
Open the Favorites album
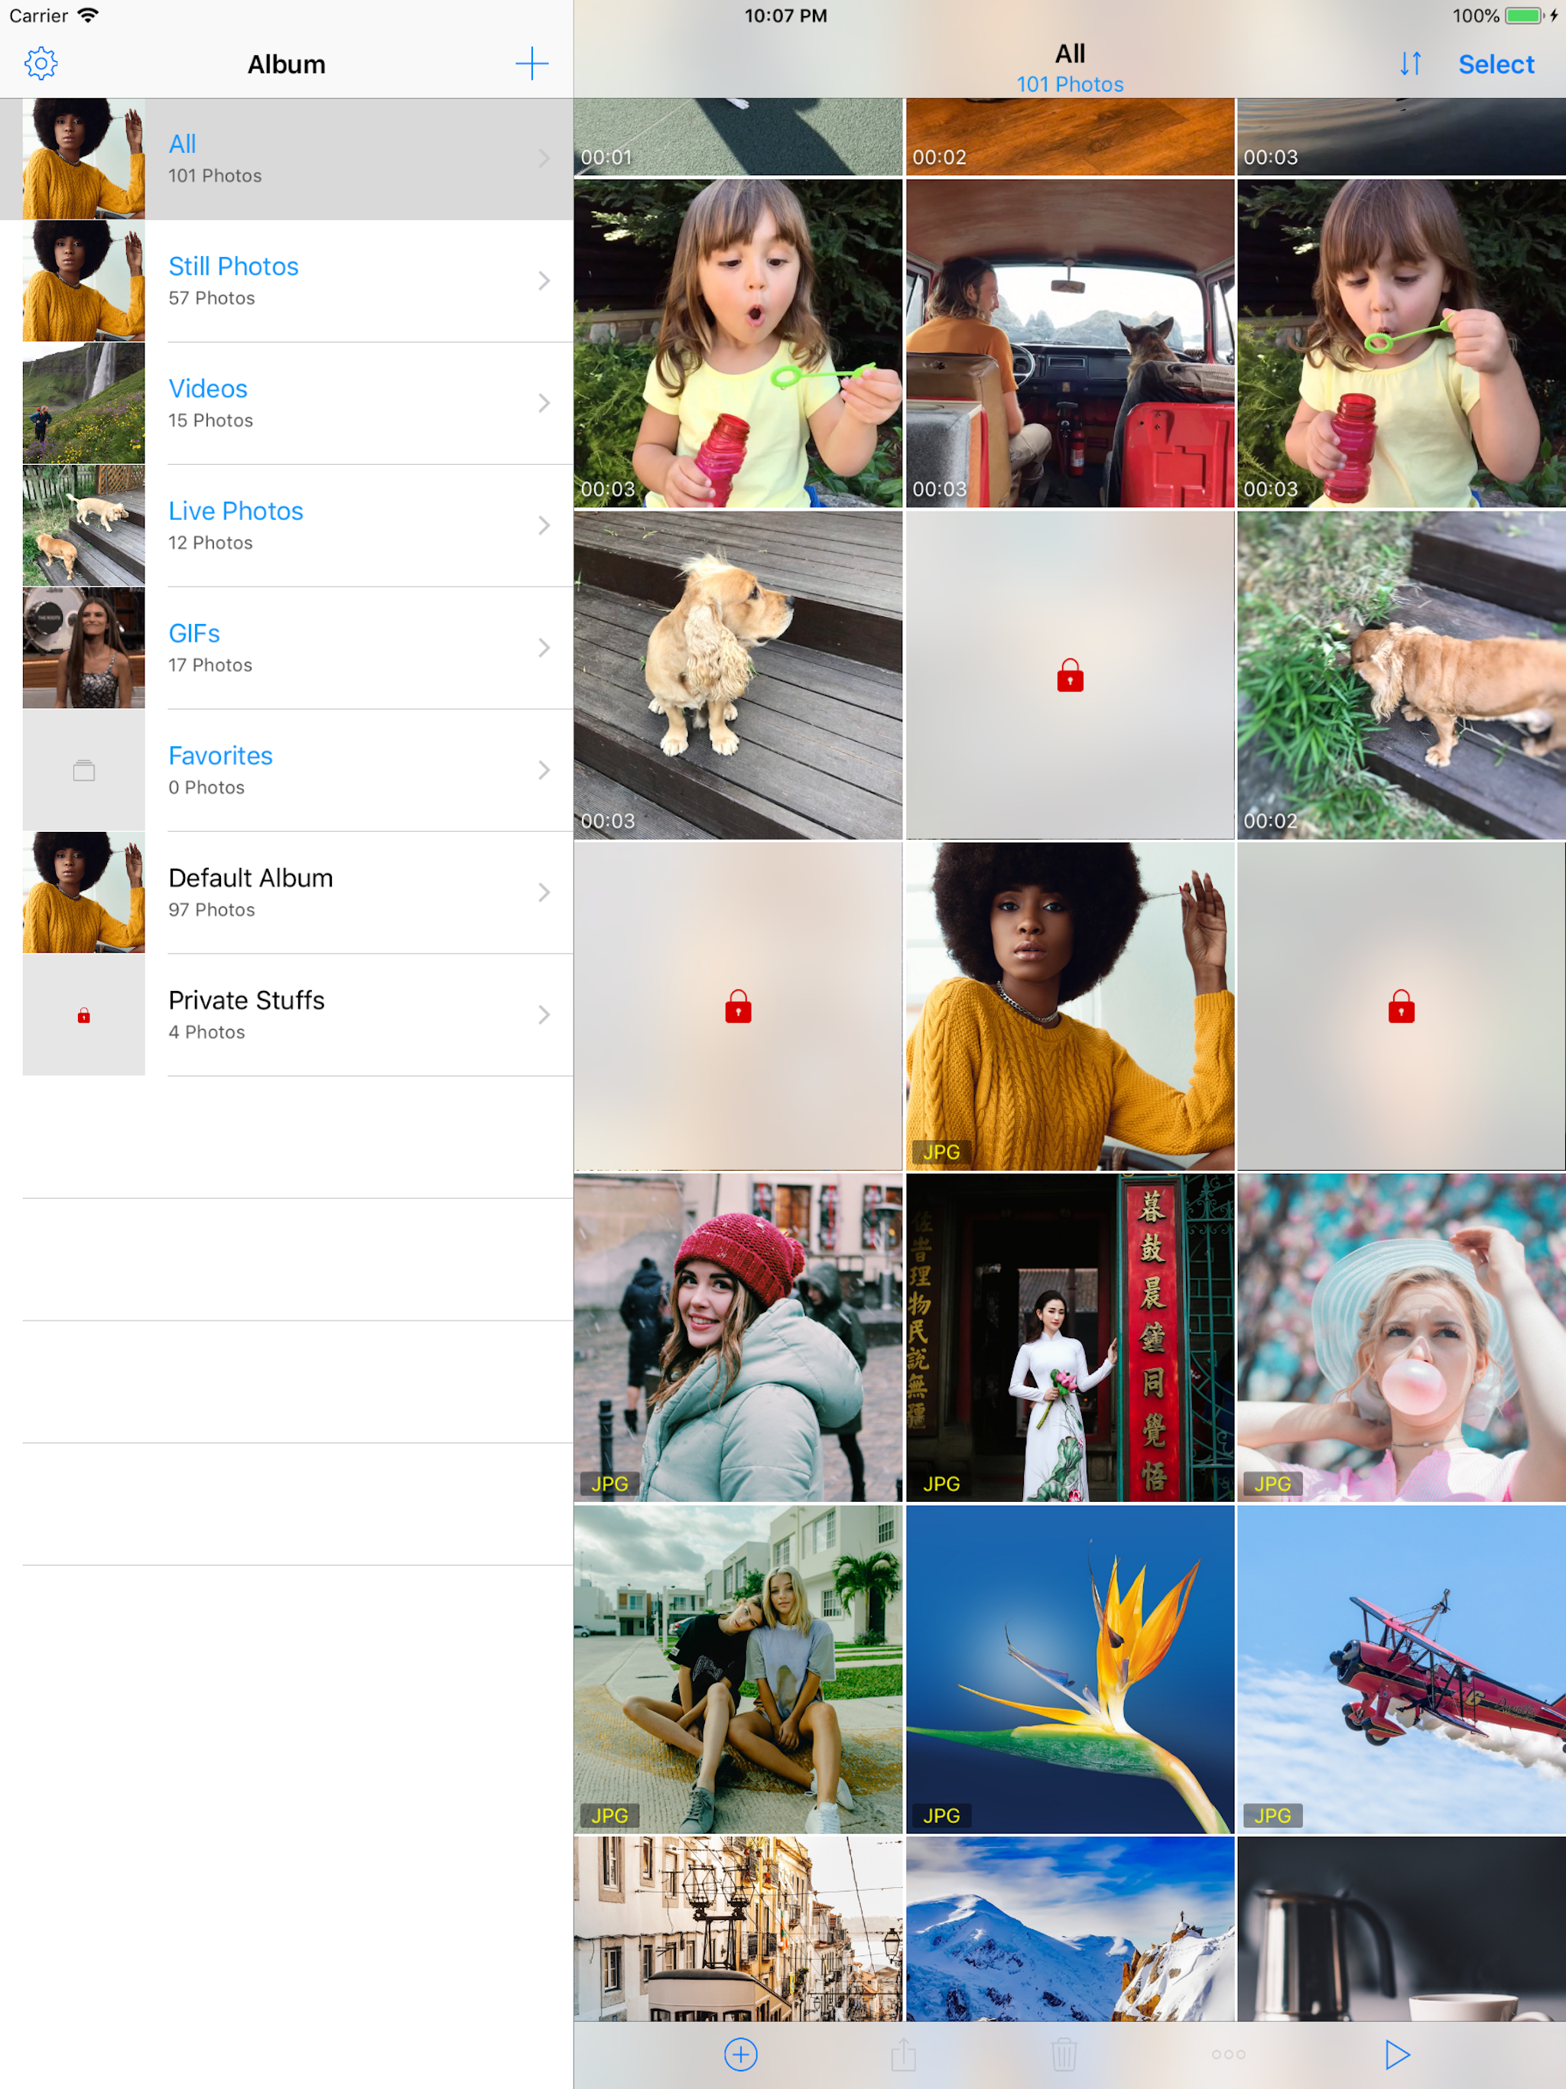[221, 770]
